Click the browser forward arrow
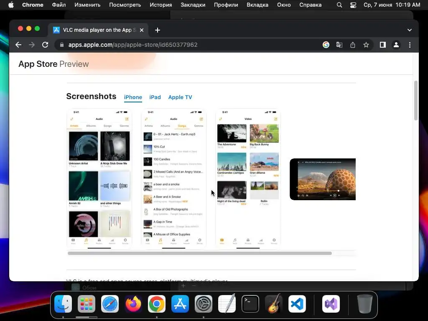 (x=32, y=45)
